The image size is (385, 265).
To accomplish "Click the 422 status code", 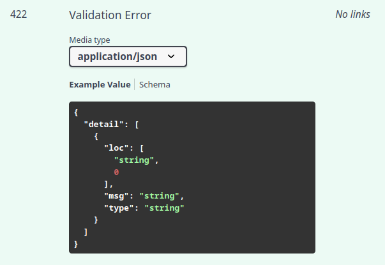I will (x=19, y=14).
